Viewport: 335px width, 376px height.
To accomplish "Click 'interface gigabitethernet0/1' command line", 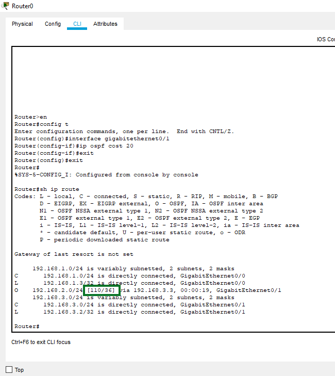I will point(92,139).
